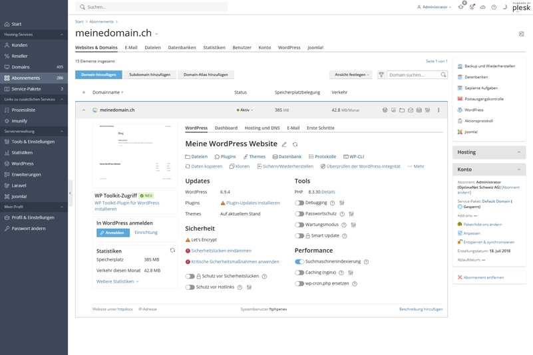
Task: Switch to dark mode via moon icon
Action: coord(505,7)
